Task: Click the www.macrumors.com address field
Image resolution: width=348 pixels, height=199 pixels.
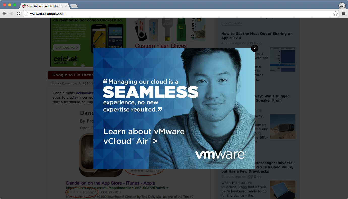Action: [x=181, y=14]
